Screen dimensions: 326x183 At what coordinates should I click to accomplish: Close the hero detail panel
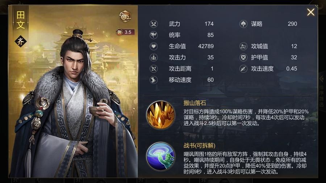[311, 12]
